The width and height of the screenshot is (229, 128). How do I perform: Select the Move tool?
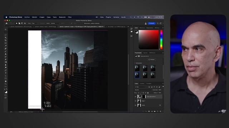[x=6, y=30]
